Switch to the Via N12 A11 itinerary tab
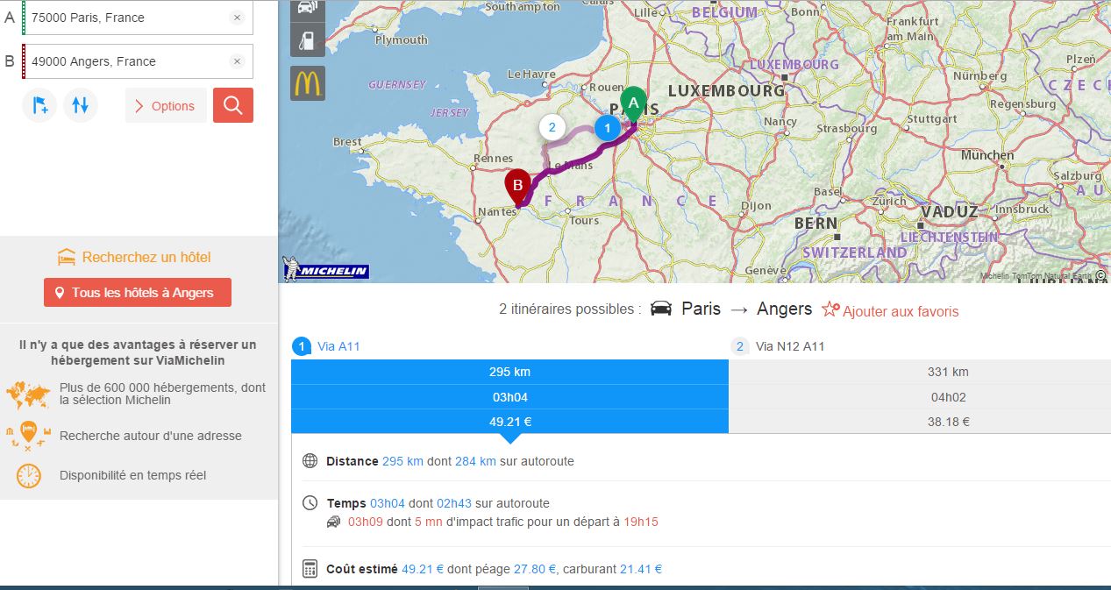 pos(789,346)
